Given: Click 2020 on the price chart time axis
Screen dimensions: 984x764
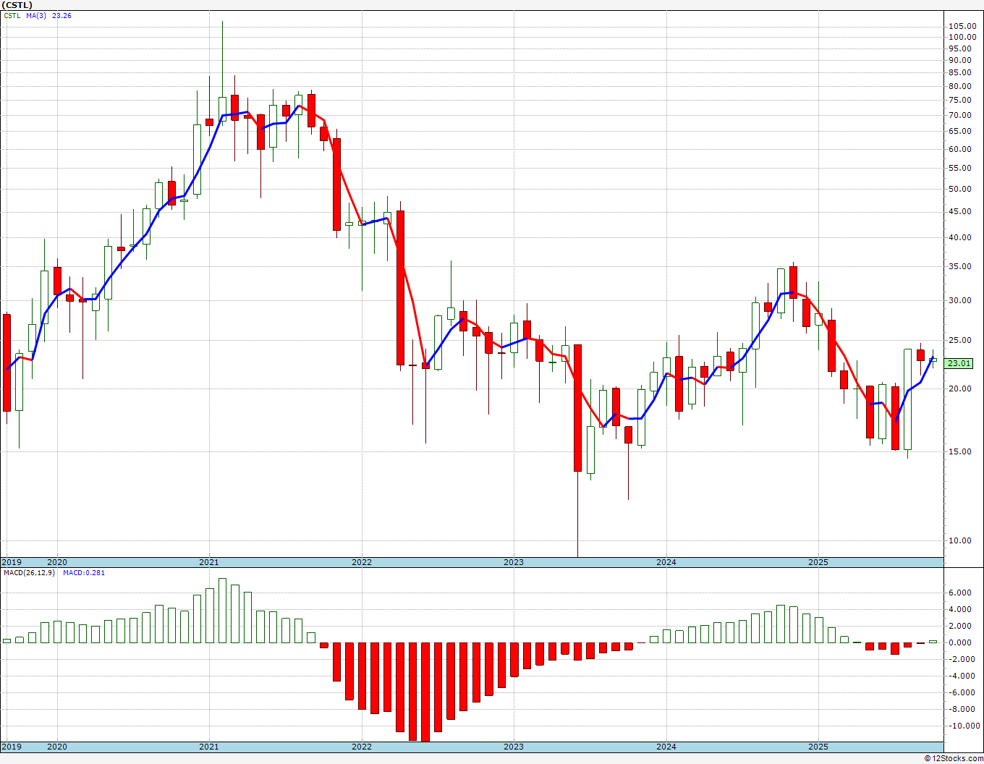Looking at the screenshot, I should coord(57,562).
